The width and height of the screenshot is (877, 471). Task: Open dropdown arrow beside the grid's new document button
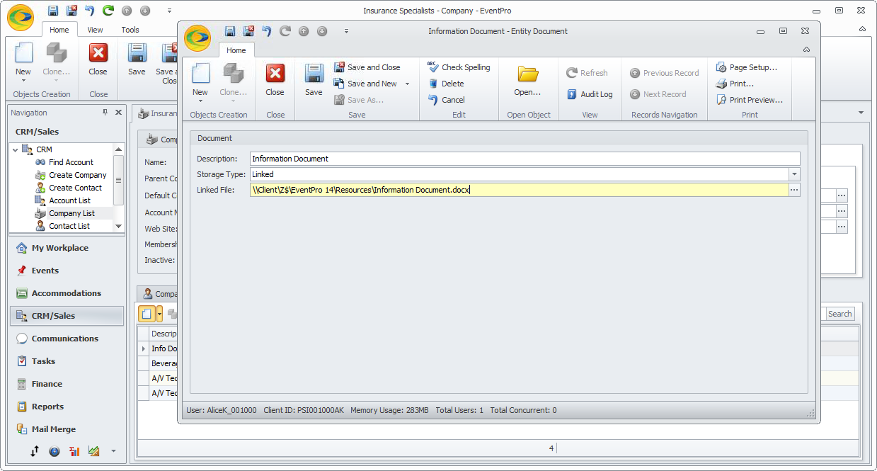[x=160, y=314]
